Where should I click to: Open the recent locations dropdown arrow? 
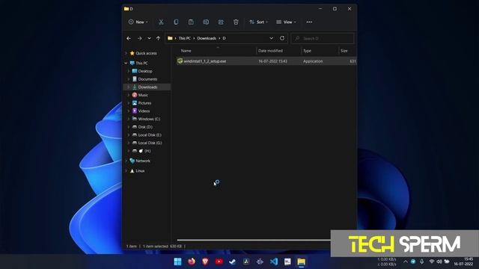click(x=149, y=38)
